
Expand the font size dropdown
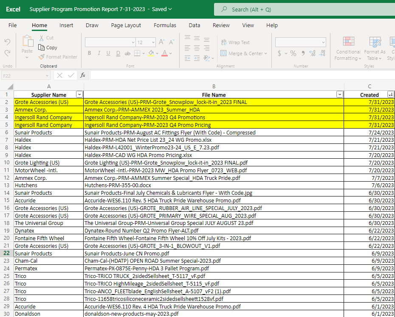click(152, 42)
